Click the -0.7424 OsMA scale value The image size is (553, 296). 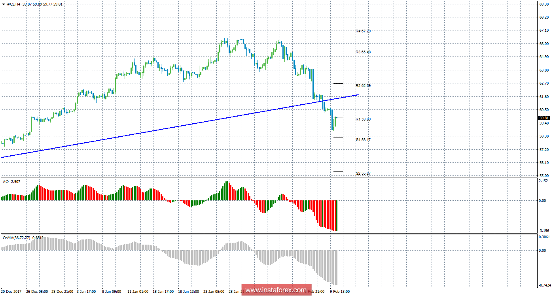pos(544,285)
